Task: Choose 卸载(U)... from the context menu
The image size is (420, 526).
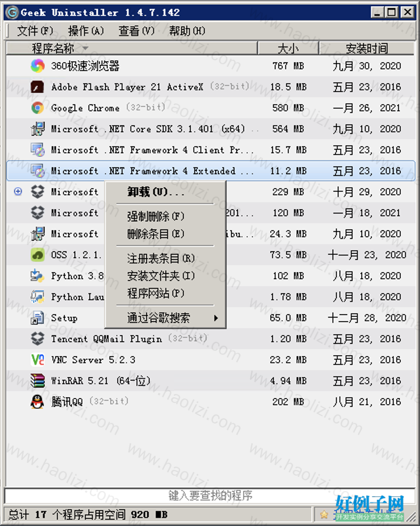Action: click(165, 192)
